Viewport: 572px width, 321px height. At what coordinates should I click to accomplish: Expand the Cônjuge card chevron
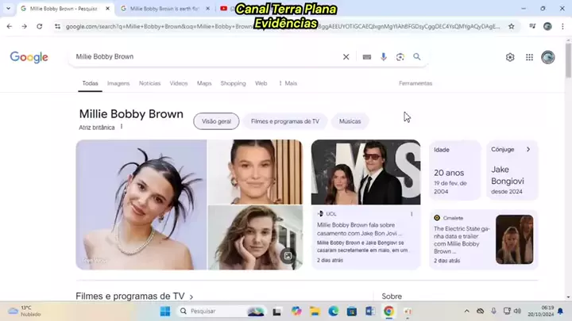[x=528, y=149]
